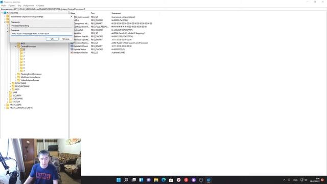
Task: Select the Update Revision binary value
Action: (x=79, y=46)
